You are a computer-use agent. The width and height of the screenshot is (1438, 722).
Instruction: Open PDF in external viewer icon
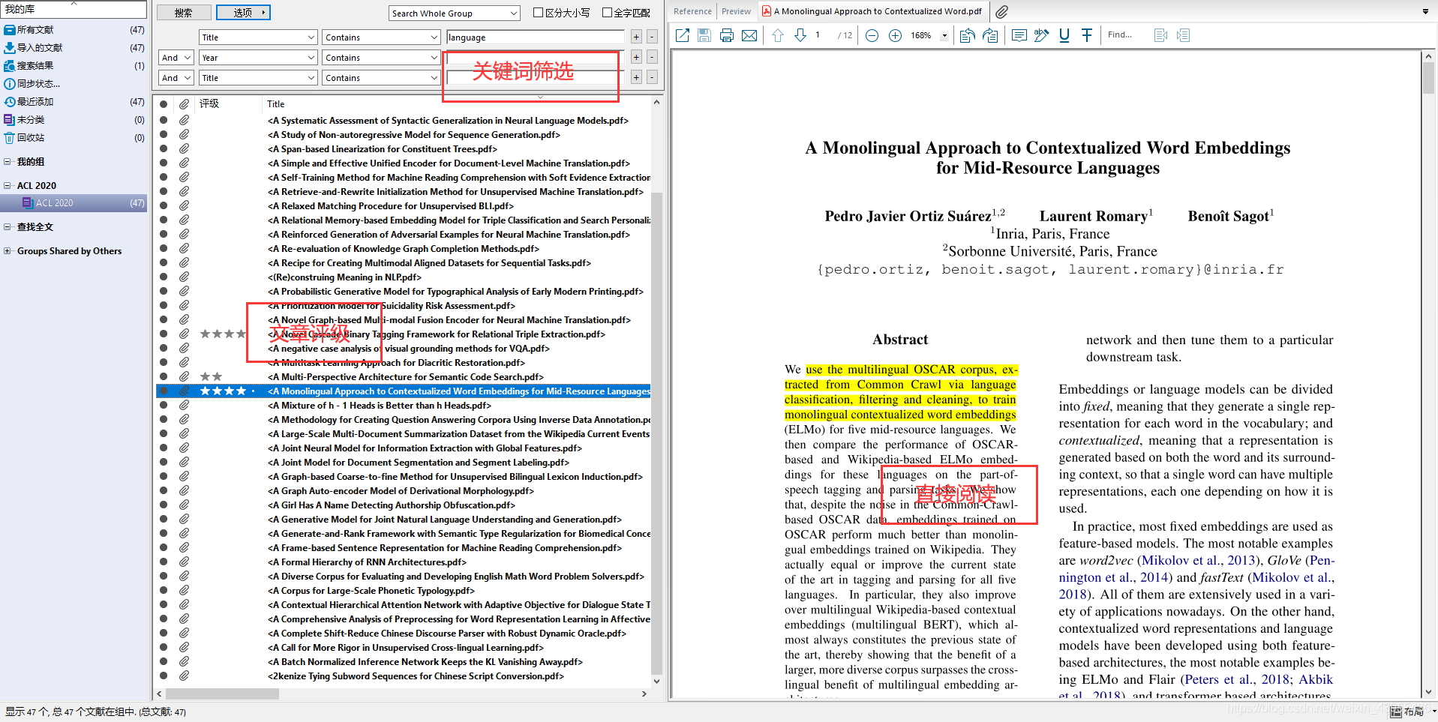tap(683, 35)
